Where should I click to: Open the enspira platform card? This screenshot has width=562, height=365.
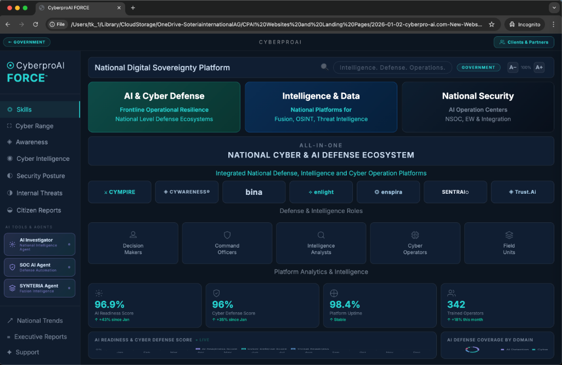(388, 192)
